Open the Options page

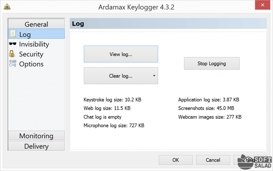click(x=31, y=64)
